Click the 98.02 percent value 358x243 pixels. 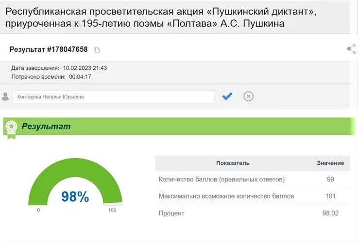pos(330,213)
